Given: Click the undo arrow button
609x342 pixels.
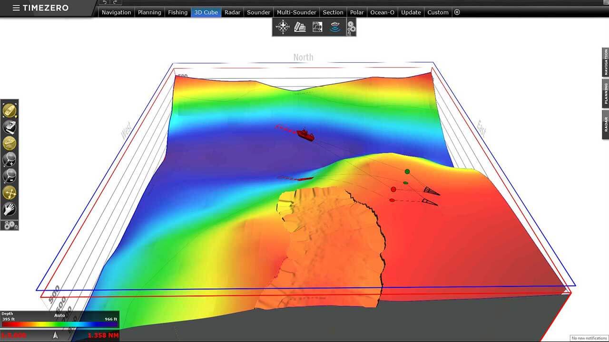Looking at the screenshot, I should coord(105,2).
